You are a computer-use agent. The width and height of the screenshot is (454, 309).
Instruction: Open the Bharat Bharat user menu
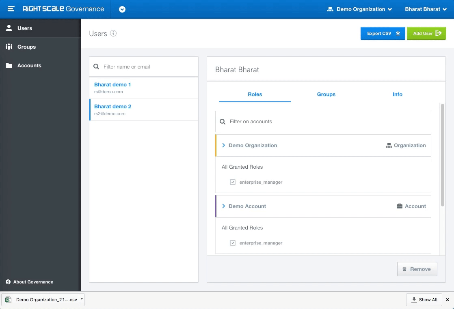426,9
